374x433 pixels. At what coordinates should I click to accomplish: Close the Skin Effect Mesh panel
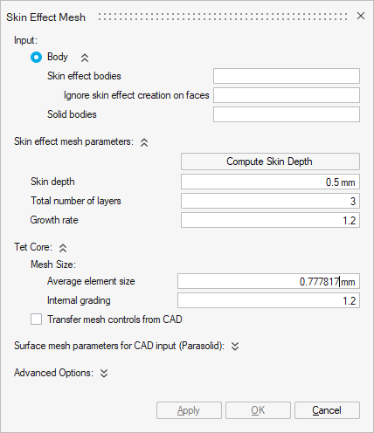click(x=361, y=16)
